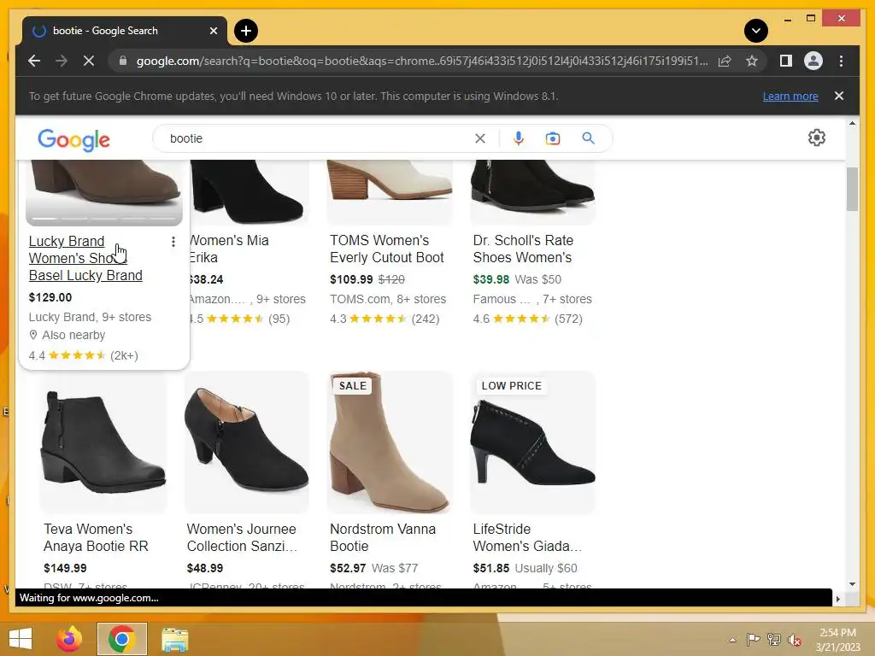Toggle the browser side panel
The image size is (875, 656).
pyautogui.click(x=786, y=61)
